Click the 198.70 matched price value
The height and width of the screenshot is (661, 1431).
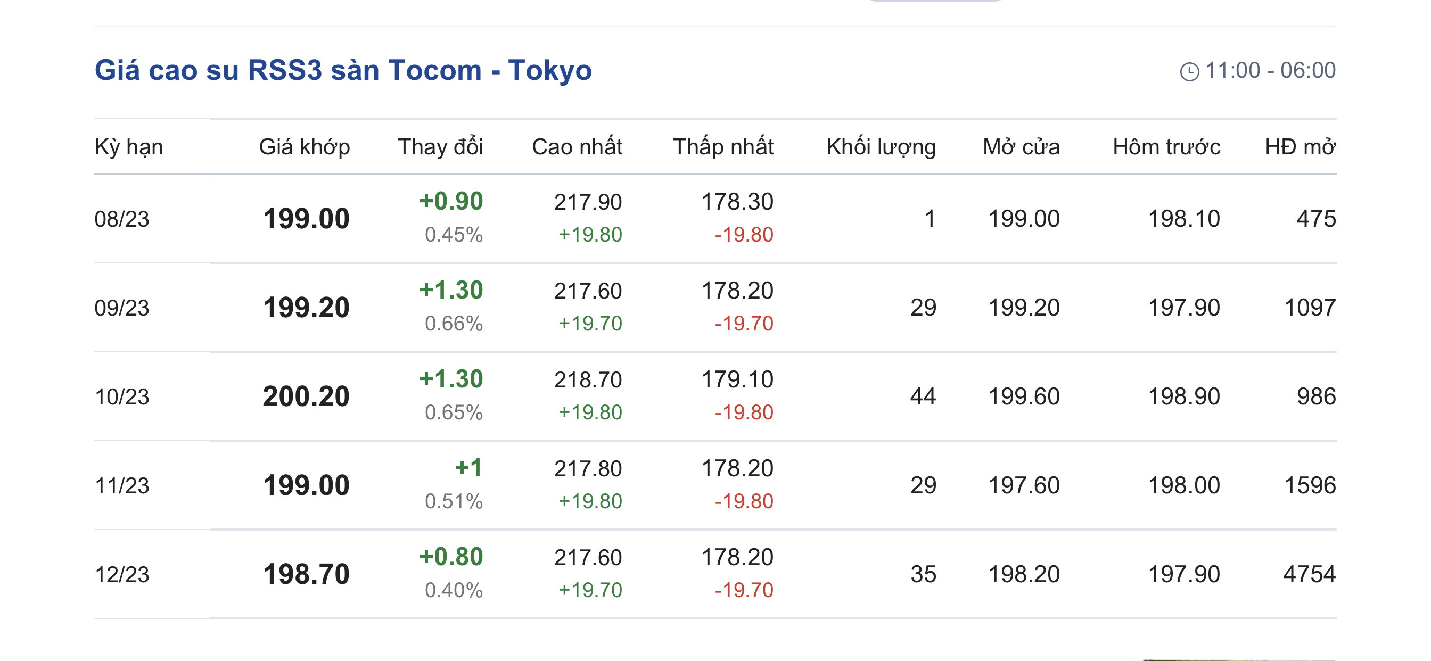coord(306,574)
